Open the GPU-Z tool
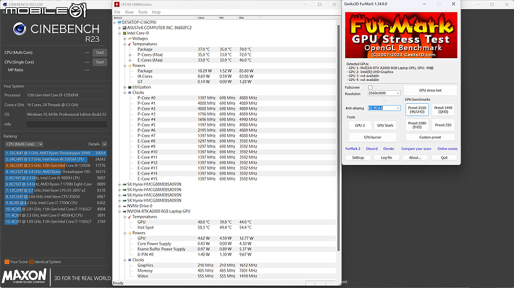The width and height of the screenshot is (514, 288). (360, 125)
